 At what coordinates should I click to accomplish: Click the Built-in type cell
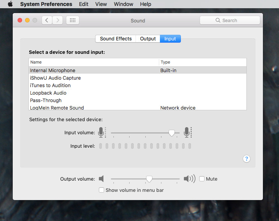point(168,70)
